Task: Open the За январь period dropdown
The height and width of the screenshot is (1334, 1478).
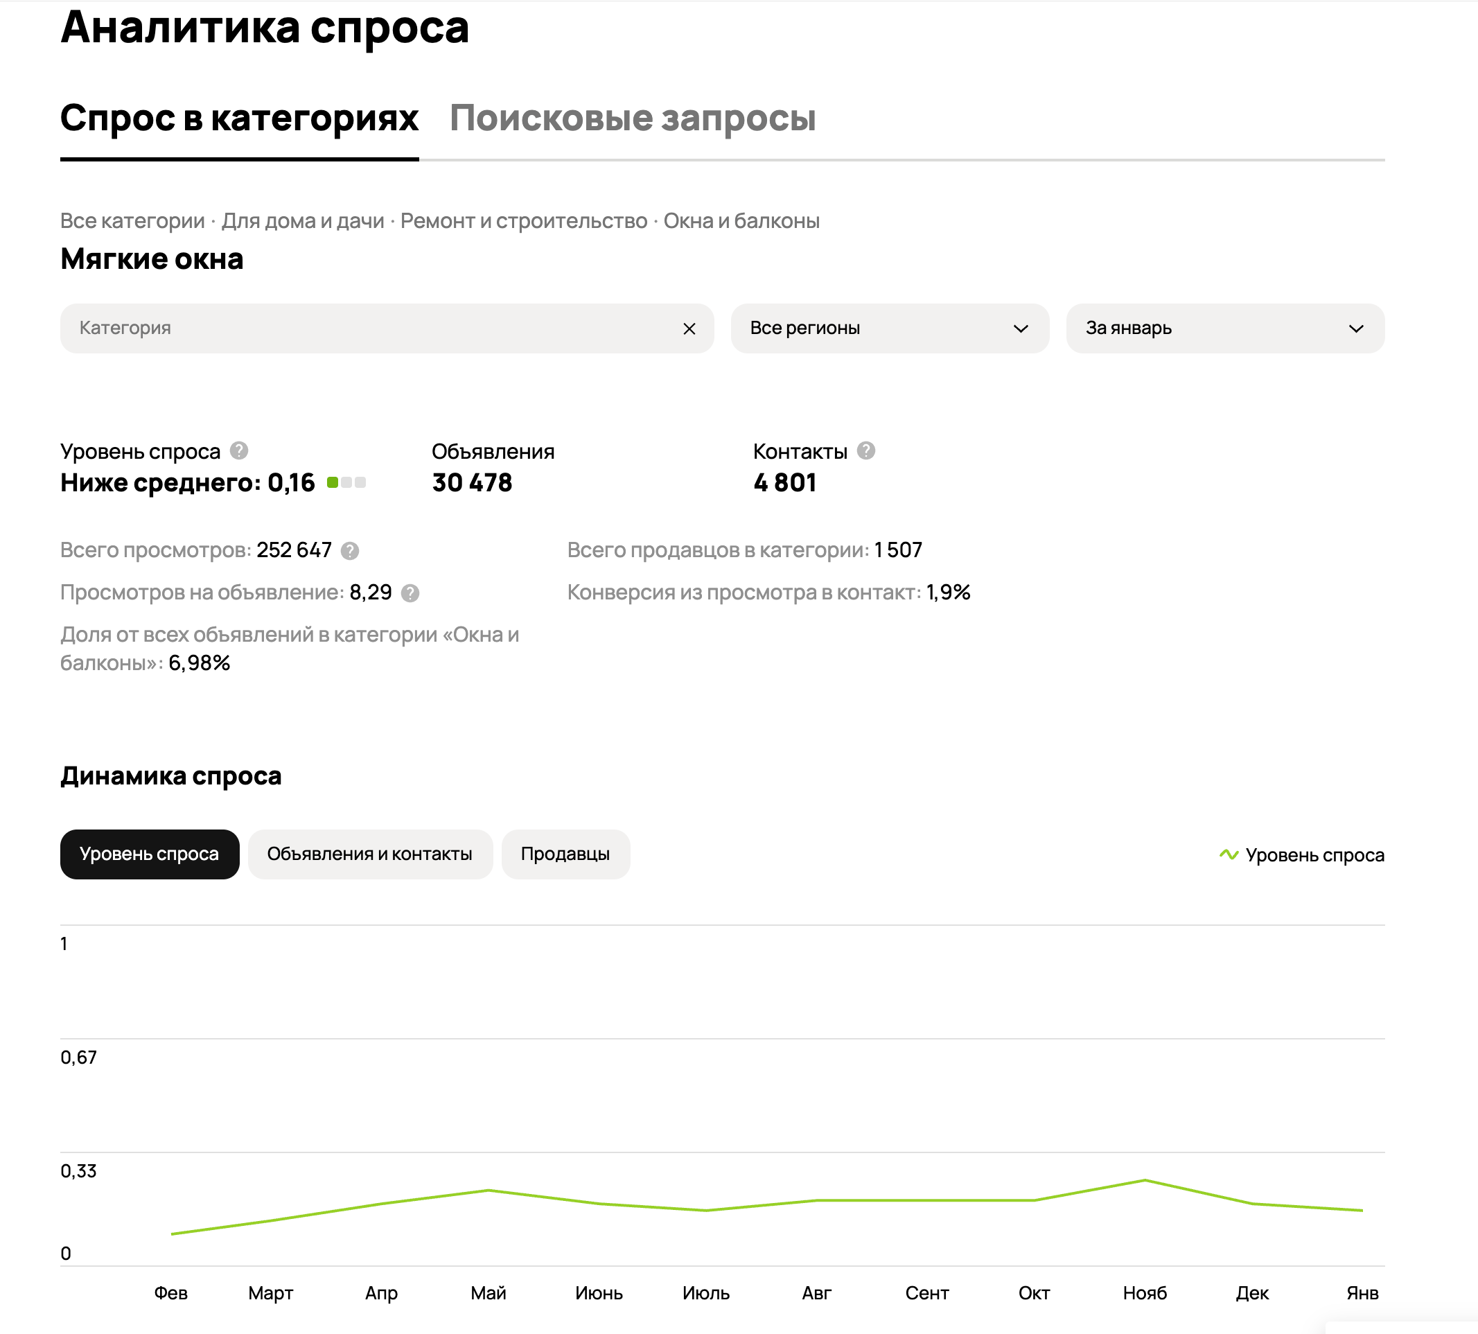Action: [1224, 328]
